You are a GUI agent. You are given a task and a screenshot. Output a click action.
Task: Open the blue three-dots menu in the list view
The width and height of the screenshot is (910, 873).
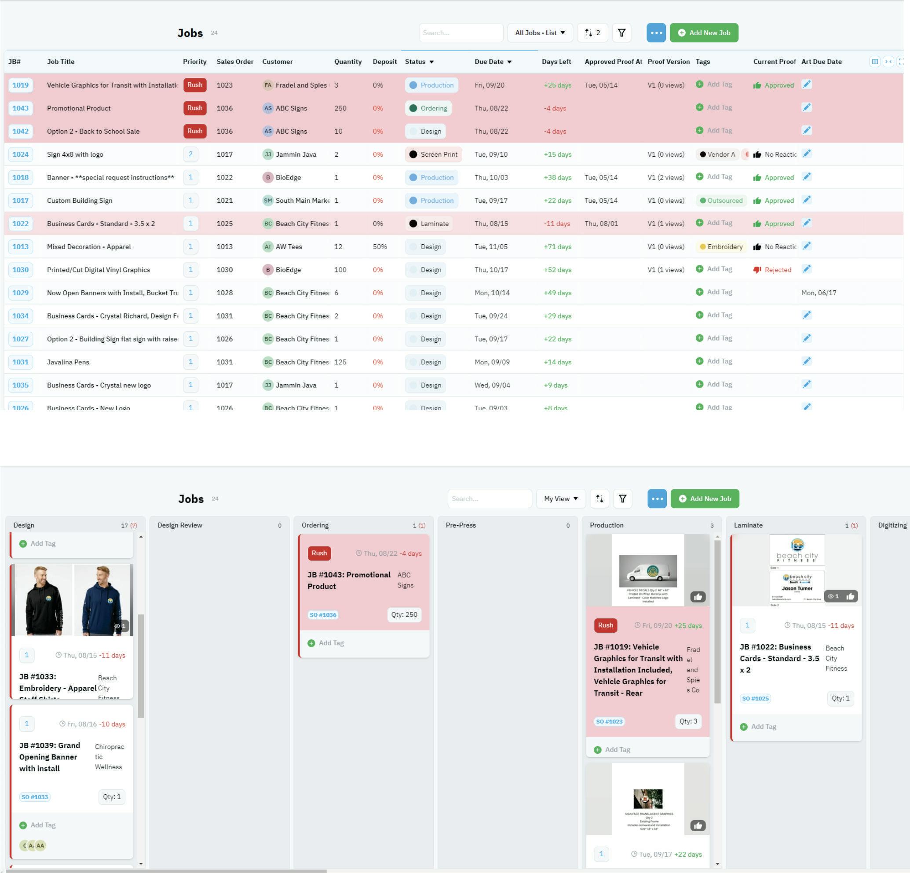click(656, 33)
